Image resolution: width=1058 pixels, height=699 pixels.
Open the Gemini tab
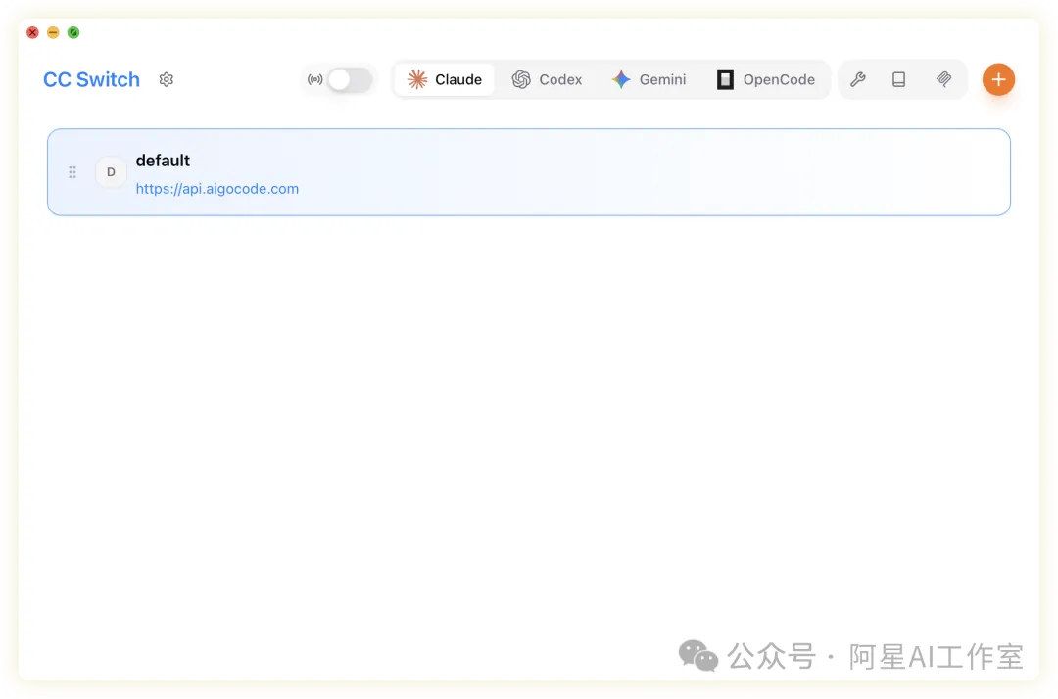[x=649, y=80]
